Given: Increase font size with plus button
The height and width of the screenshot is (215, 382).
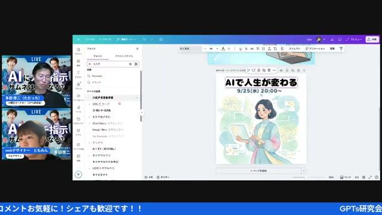Looking at the screenshot, I should click(217, 49).
